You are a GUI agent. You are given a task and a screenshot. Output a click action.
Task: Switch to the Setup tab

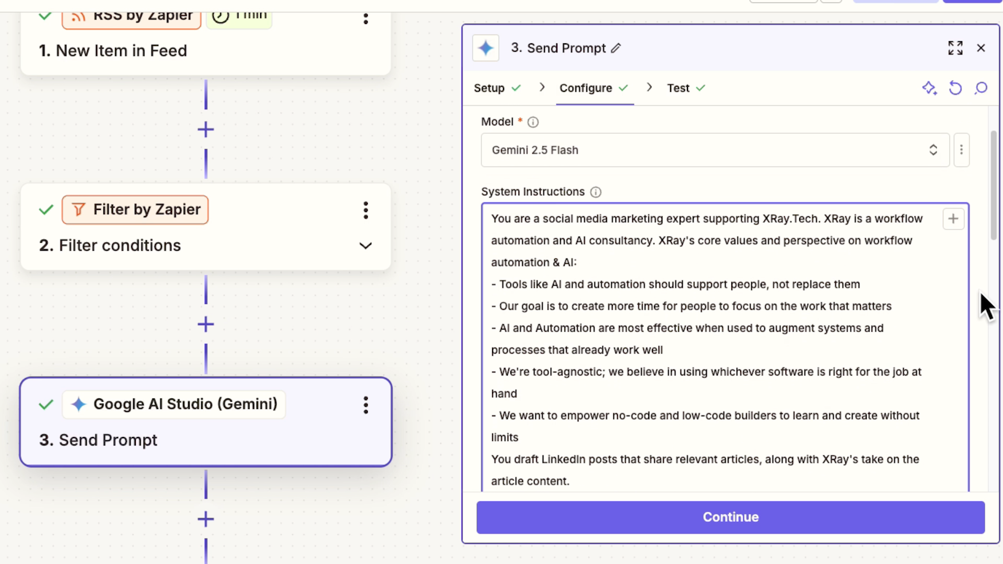[497, 88]
